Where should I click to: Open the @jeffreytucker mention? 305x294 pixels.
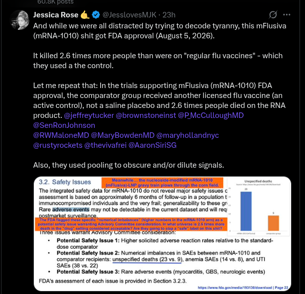pos(89,115)
